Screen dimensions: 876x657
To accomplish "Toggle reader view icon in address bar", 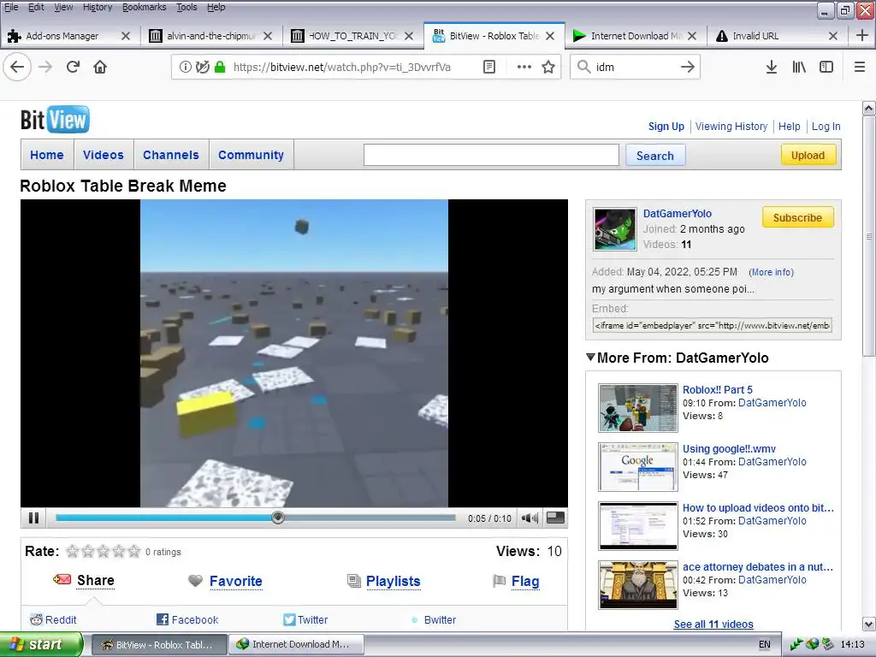I will click(x=488, y=67).
